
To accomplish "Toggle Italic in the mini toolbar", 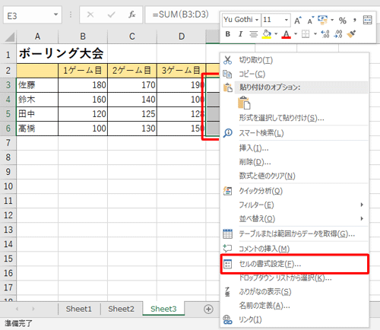I will [240, 33].
